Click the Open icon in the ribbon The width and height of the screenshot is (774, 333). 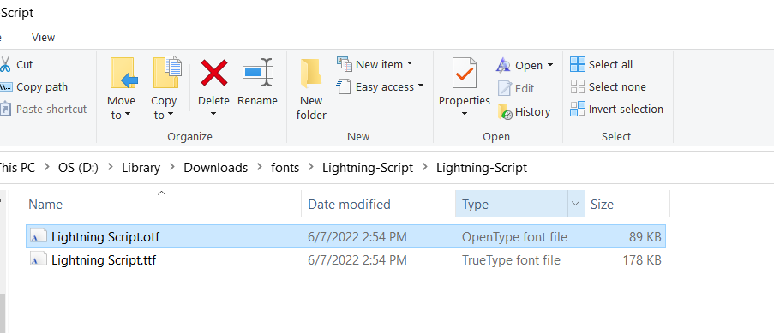503,65
